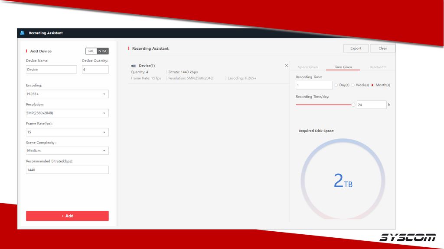Open the Frame Rate dropdown showing 15
This screenshot has height=249, width=444.
(x=67, y=132)
